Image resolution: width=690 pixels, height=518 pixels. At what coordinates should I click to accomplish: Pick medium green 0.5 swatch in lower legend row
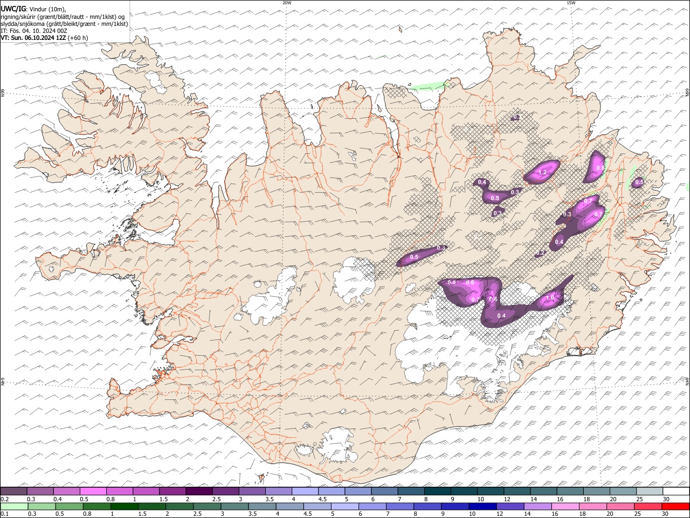(x=69, y=507)
